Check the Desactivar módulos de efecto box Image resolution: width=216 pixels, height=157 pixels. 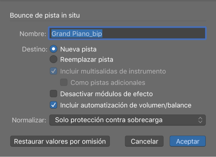54,94
